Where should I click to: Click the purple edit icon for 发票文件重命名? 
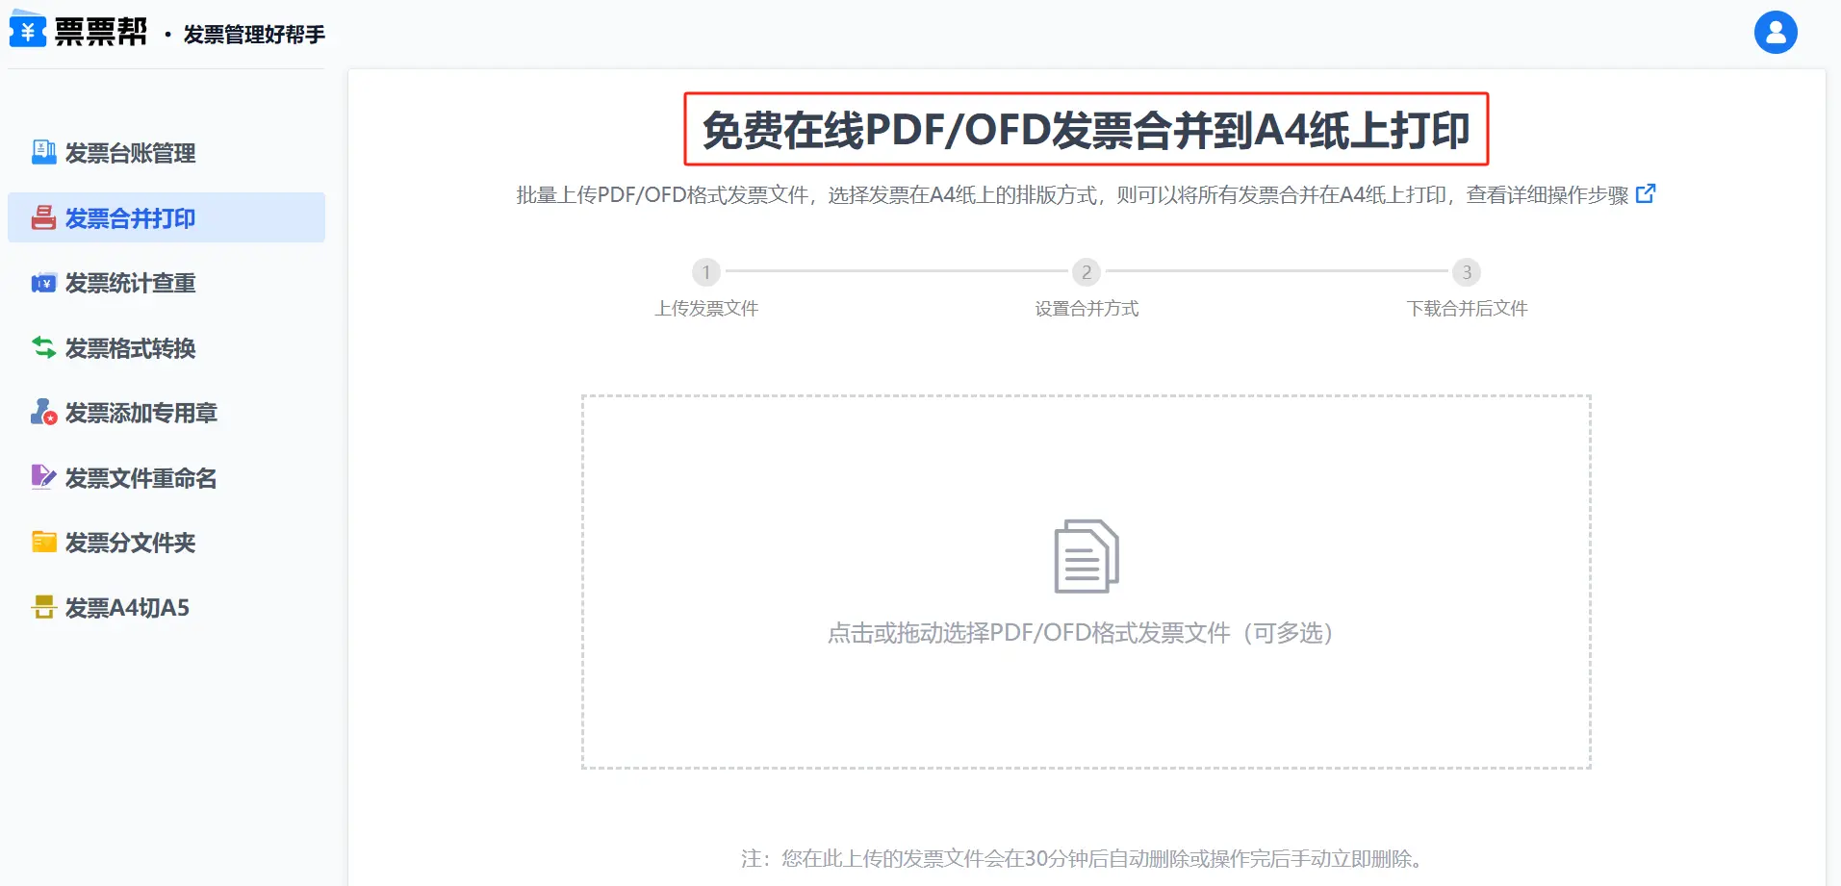(x=43, y=476)
